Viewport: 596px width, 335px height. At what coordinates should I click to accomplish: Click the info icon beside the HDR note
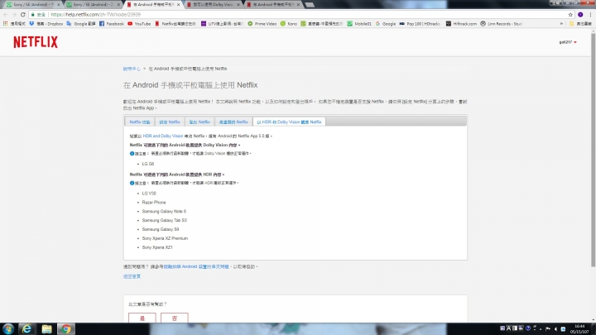[132, 183]
